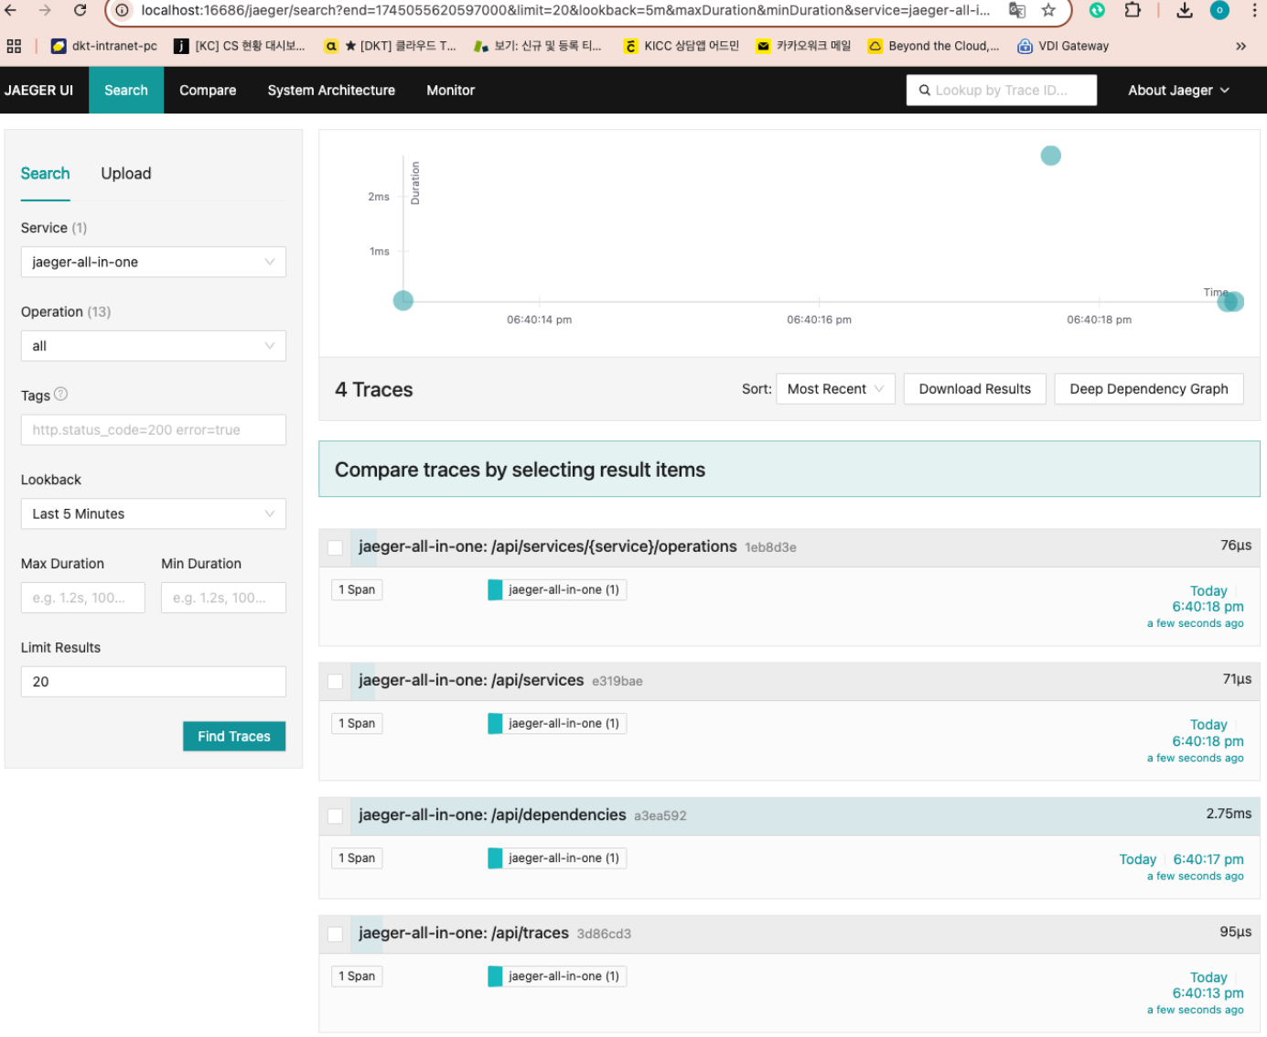Image resolution: width=1267 pixels, height=1037 pixels.
Task: Open the KICC bookmark
Action: 682,46
